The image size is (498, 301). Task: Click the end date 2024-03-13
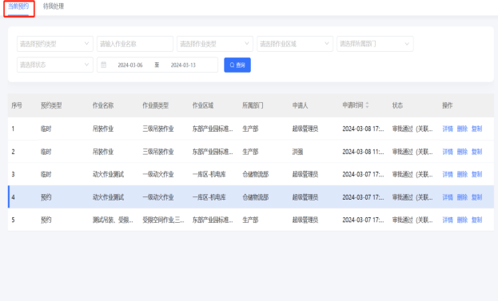[x=183, y=65]
